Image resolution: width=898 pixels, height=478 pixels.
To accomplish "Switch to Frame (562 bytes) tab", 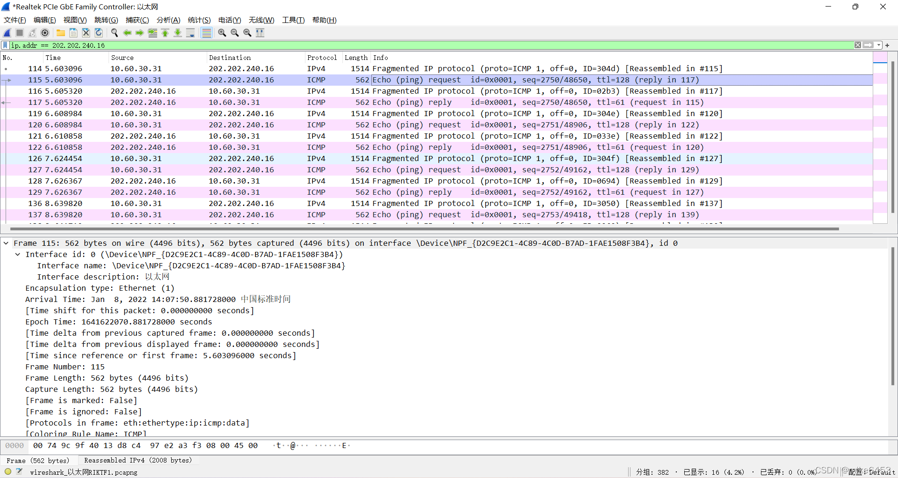I will (38, 461).
